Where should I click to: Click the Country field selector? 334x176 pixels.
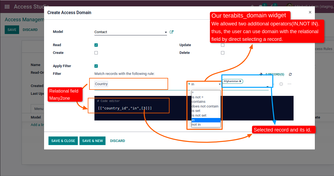tap(101, 84)
